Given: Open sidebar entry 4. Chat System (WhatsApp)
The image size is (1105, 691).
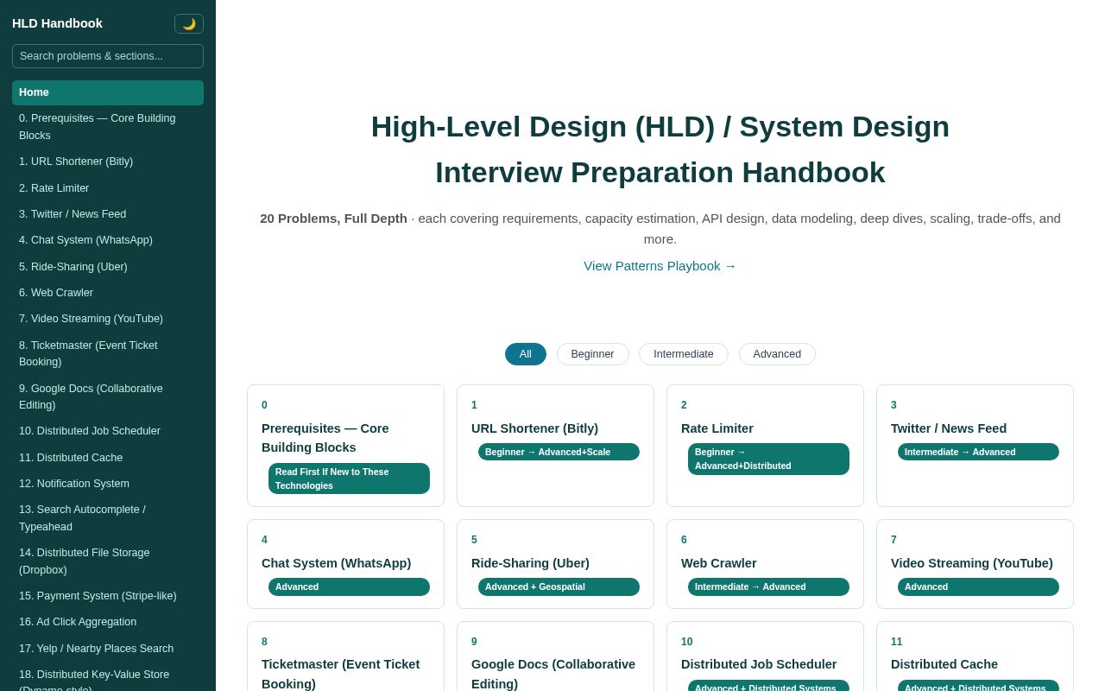Looking at the screenshot, I should tap(108, 240).
